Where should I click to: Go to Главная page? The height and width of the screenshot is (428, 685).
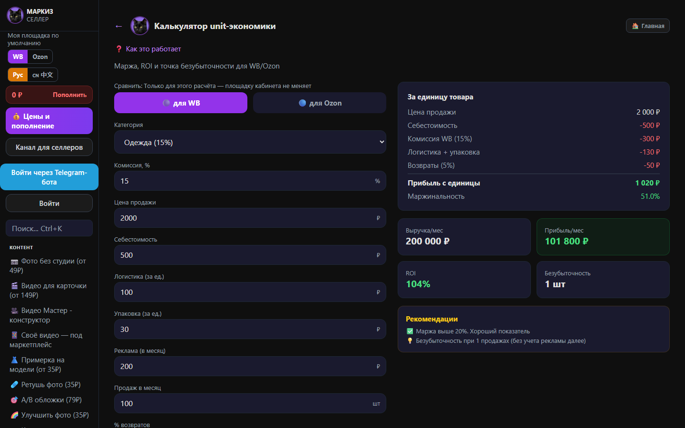pyautogui.click(x=648, y=26)
